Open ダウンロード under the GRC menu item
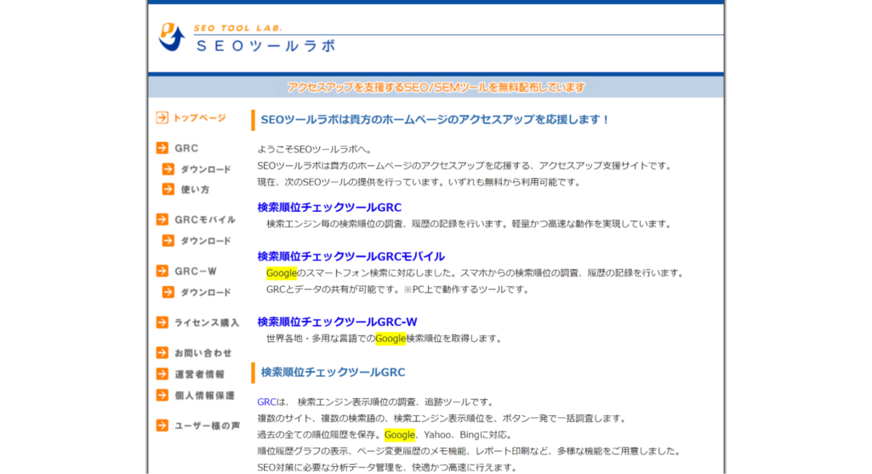872x474 pixels. click(x=205, y=168)
